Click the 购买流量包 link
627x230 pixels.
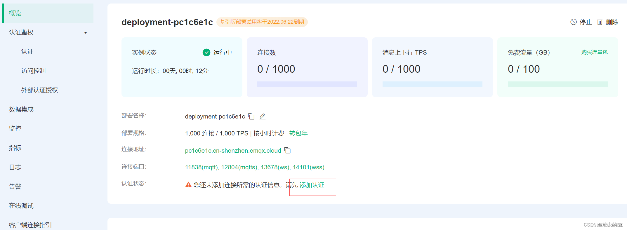point(594,52)
